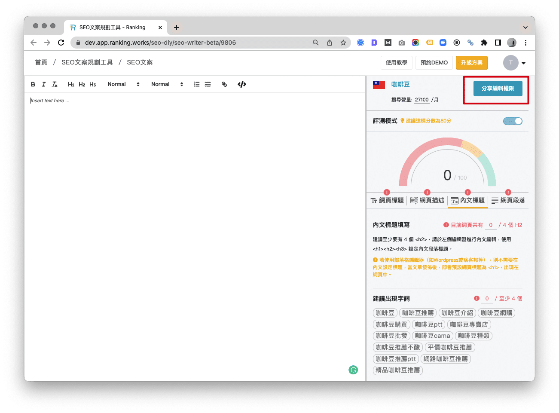Insert an ordered numbered list
Viewport: 559px width, 413px height.
click(197, 84)
